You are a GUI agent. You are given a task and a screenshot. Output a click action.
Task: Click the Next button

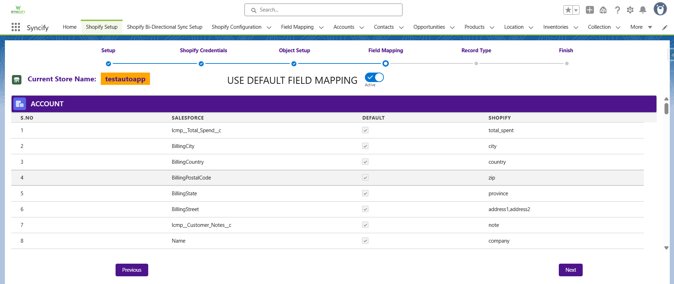[571, 270]
